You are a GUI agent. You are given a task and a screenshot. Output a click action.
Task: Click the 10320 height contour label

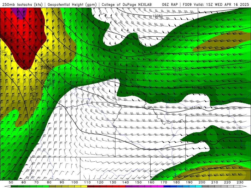click(197, 87)
